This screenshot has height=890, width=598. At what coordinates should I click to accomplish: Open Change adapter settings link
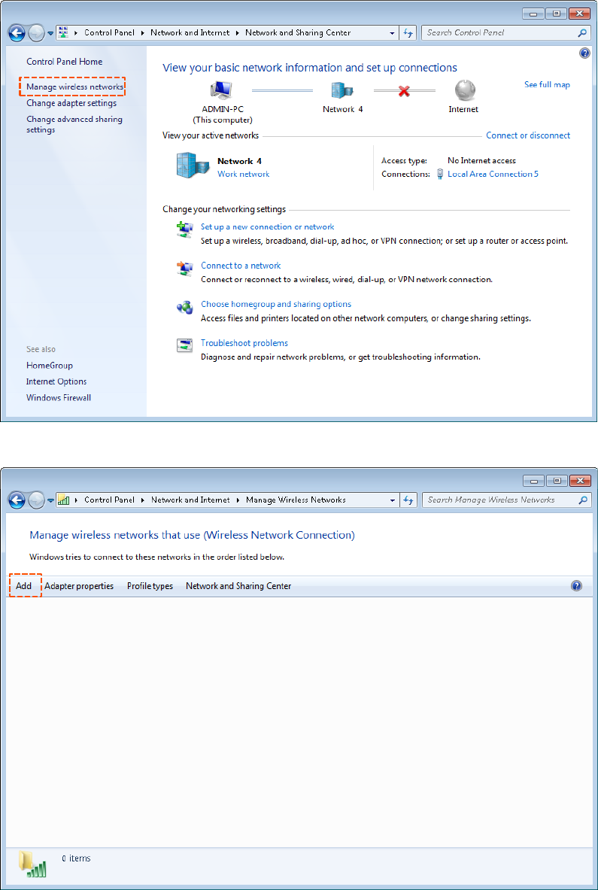click(71, 103)
